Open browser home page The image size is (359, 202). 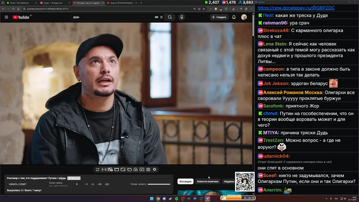(18, 9)
